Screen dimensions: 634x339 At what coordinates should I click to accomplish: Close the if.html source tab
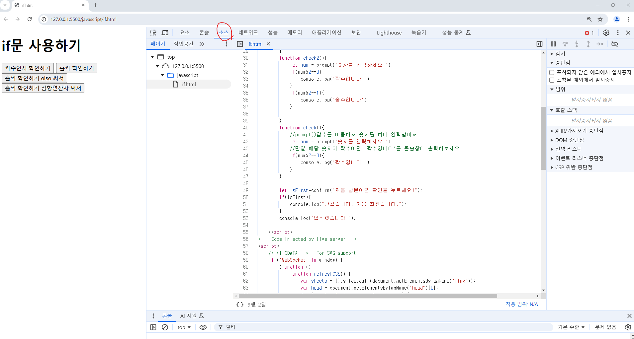268,44
